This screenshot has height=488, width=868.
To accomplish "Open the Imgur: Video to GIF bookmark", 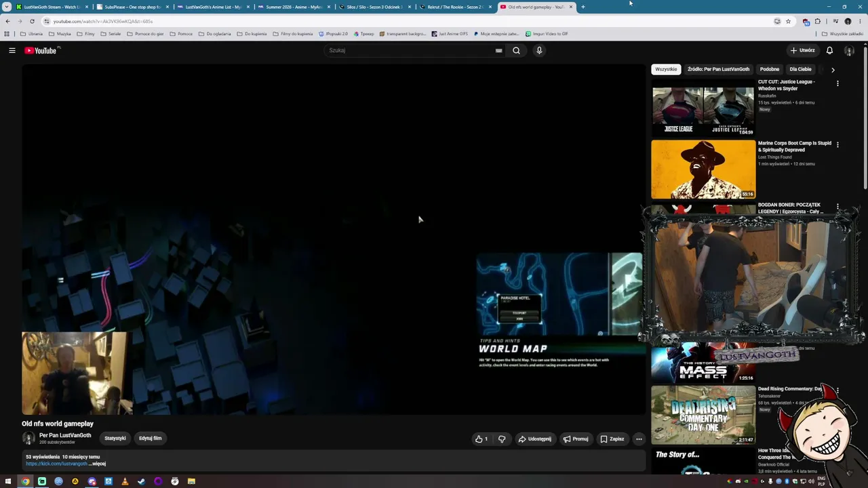I will point(547,34).
